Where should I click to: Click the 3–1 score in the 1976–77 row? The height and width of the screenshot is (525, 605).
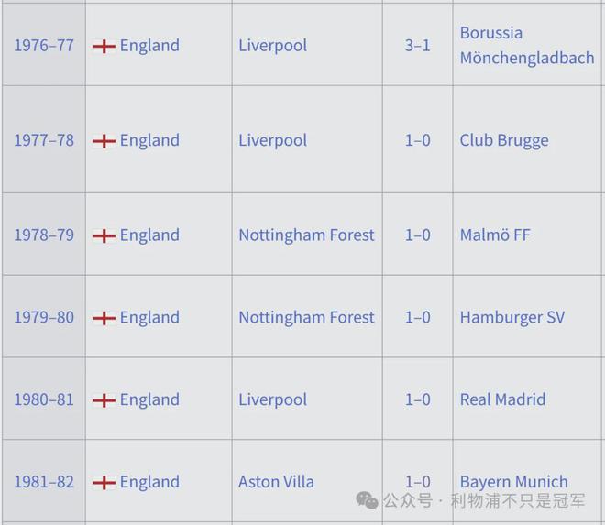pyautogui.click(x=417, y=46)
